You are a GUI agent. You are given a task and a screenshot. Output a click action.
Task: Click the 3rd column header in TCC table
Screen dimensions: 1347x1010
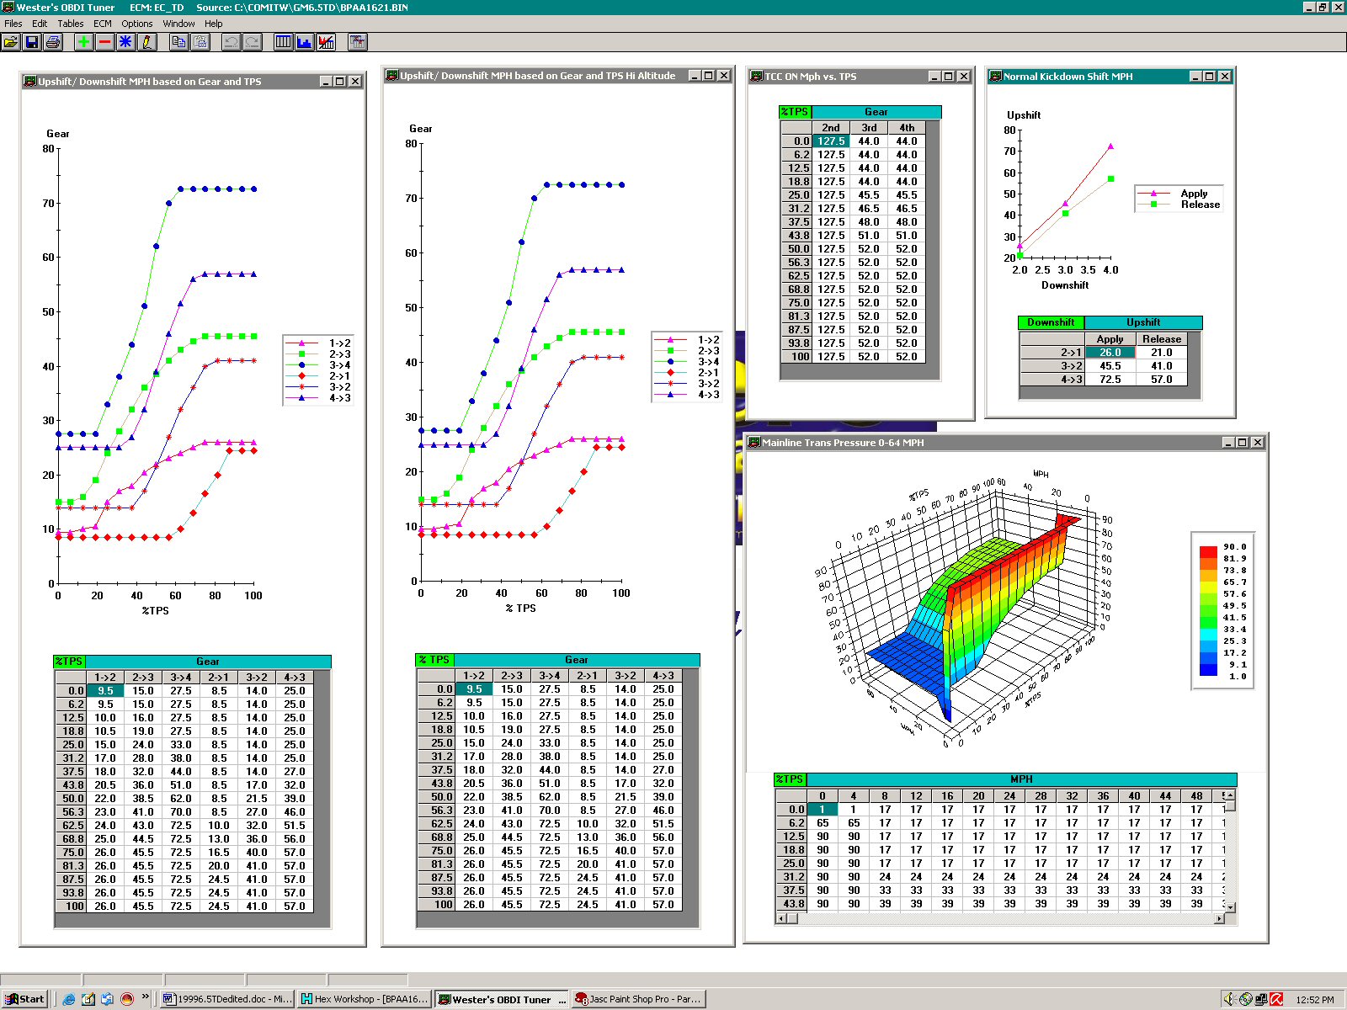(x=869, y=128)
